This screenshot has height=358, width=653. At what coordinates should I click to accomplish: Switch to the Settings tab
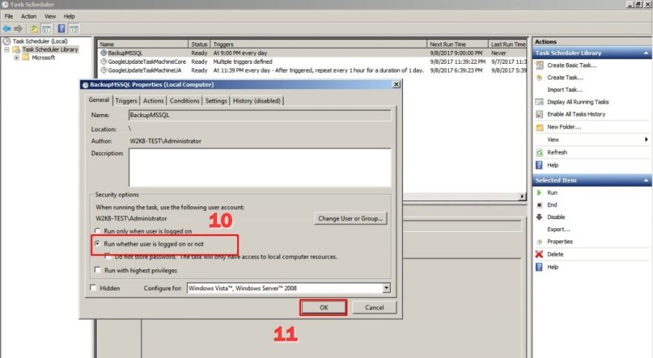point(216,101)
